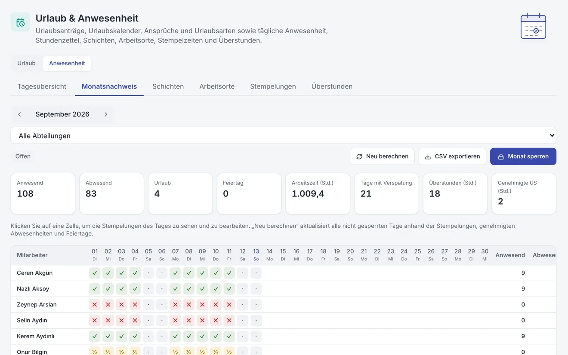This screenshot has height=355, width=568.
Task: Click the September 2026 month label
Action: (62, 114)
